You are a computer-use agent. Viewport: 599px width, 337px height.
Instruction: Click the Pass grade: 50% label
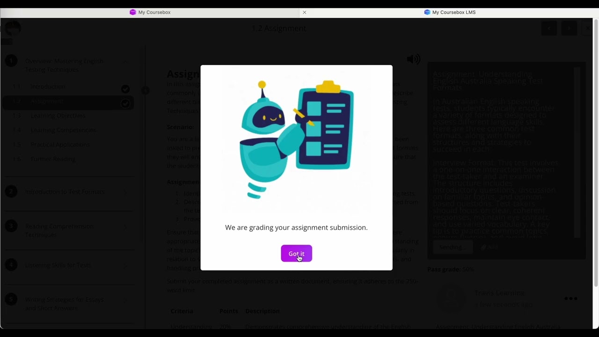[451, 269]
